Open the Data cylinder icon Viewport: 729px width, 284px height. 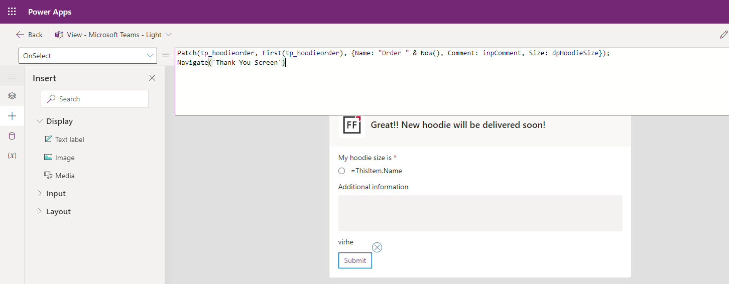[x=12, y=136]
